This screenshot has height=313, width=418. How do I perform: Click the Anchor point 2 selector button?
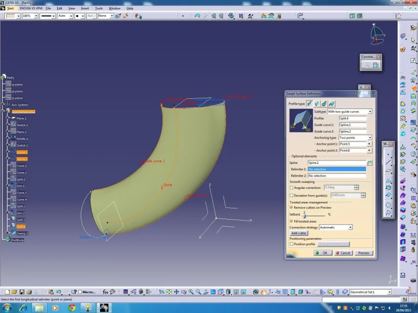pos(369,151)
